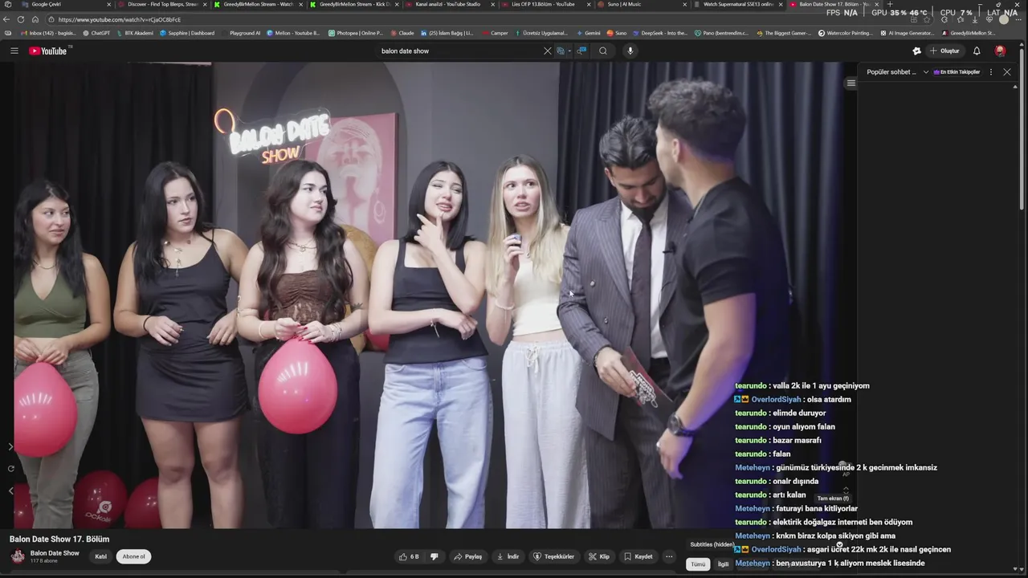Open the ChatGPT bookmark
Image resolution: width=1028 pixels, height=578 pixels.
96,33
